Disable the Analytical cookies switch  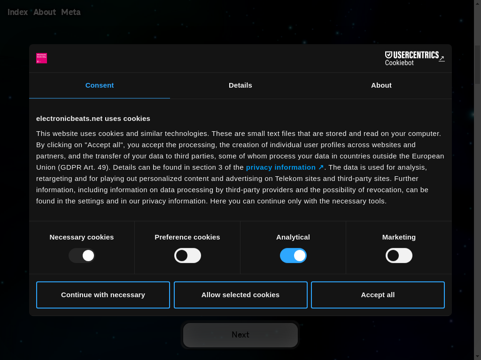coord(293,255)
